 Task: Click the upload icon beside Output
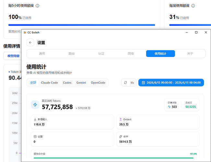pyautogui.click(x=121, y=119)
